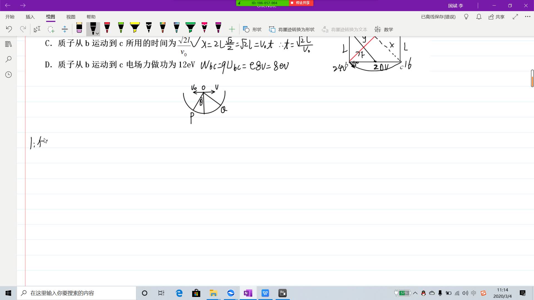The height and width of the screenshot is (300, 534).
Task: Click the Redo arrow in the toolbar
Action: click(23, 29)
